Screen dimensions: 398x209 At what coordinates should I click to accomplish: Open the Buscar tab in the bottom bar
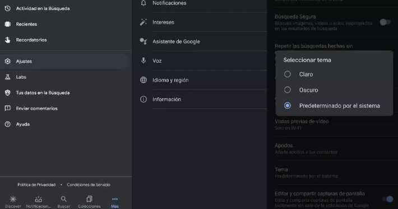tap(64, 202)
